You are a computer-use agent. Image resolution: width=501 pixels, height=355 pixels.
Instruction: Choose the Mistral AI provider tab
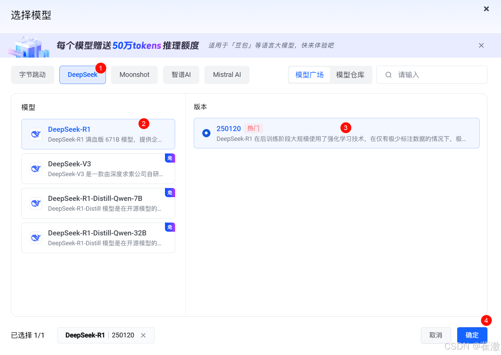[227, 75]
